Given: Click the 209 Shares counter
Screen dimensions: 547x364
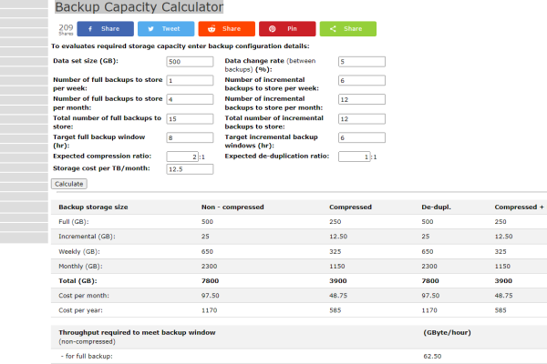Looking at the screenshot, I should (66, 29).
